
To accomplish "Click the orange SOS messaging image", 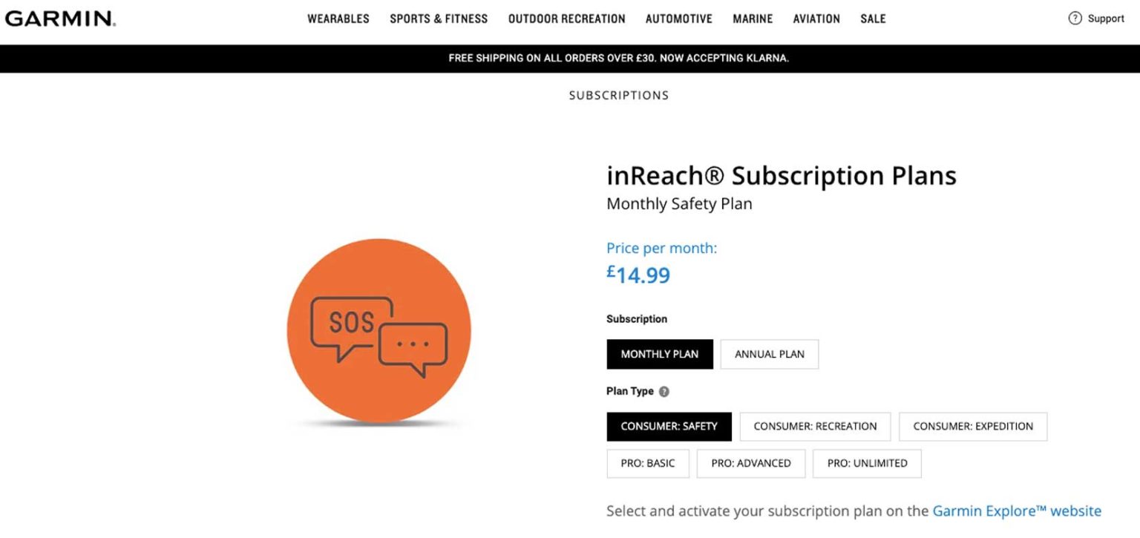I will (x=379, y=331).
